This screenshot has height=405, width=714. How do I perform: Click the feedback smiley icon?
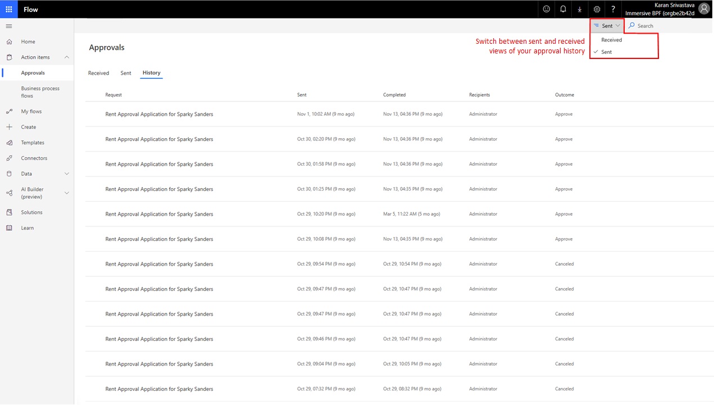click(546, 9)
